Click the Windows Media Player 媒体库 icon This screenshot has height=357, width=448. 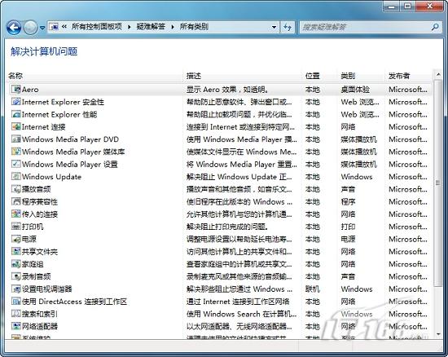click(16, 152)
